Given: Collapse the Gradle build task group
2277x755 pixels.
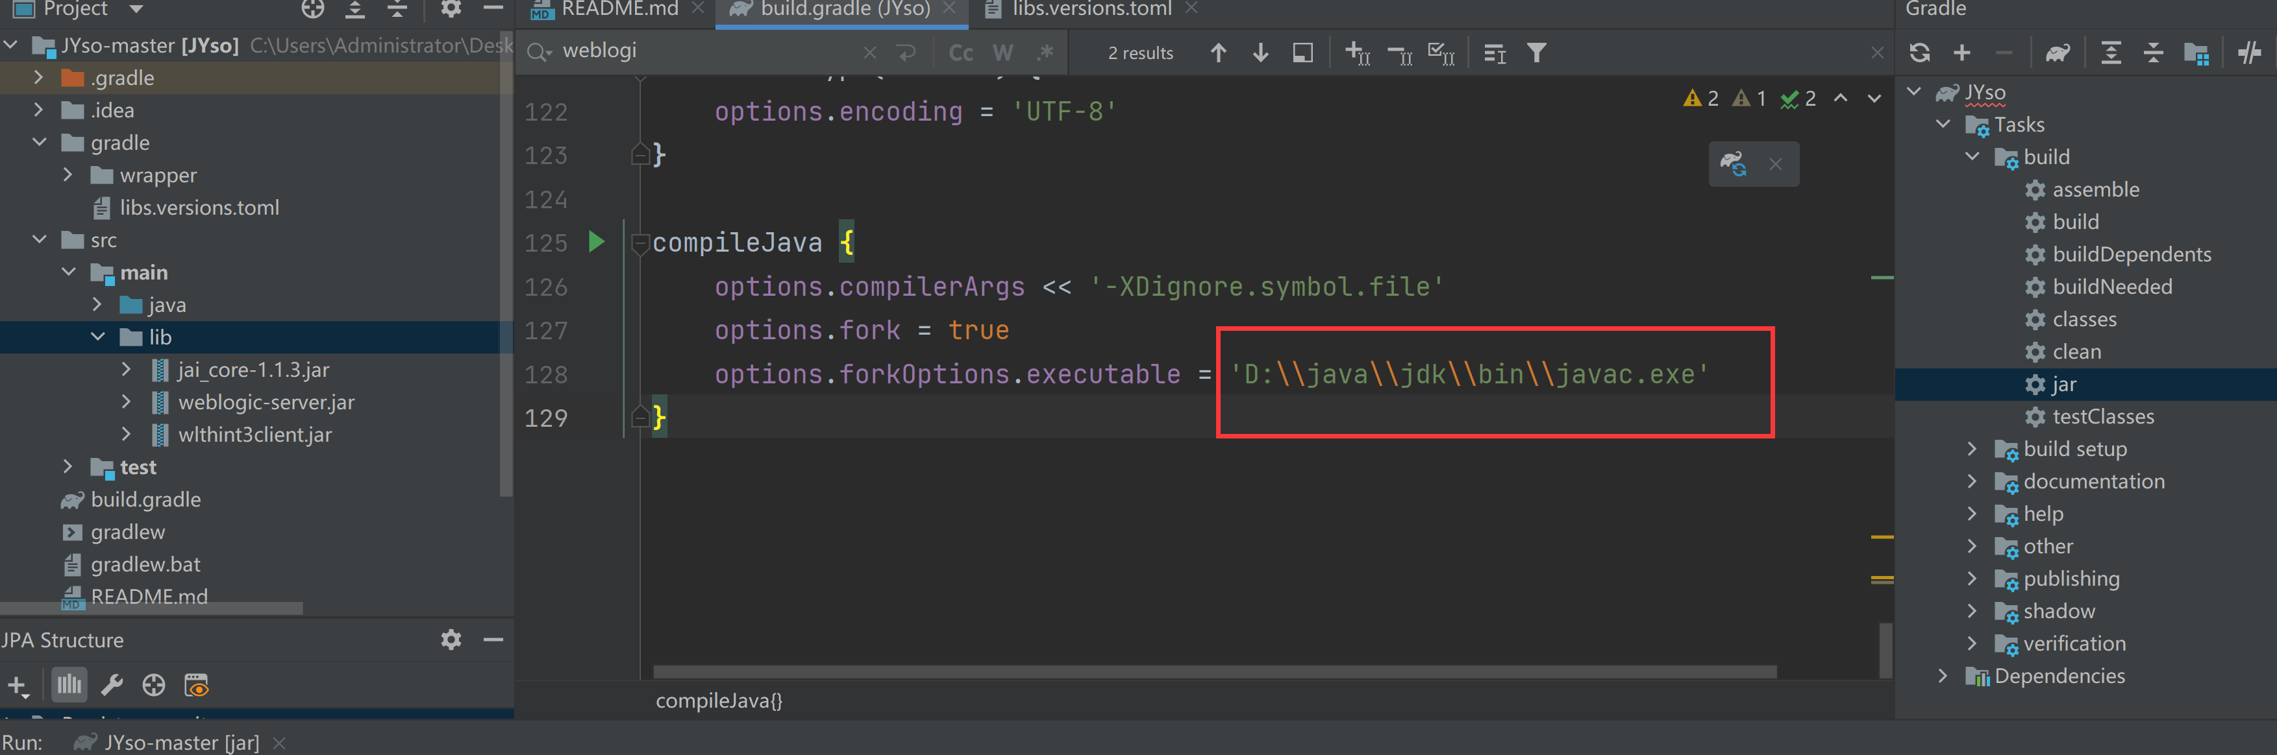Looking at the screenshot, I should click(1972, 156).
